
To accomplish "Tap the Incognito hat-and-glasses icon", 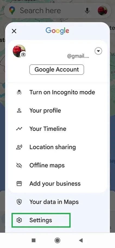I will [19, 92].
